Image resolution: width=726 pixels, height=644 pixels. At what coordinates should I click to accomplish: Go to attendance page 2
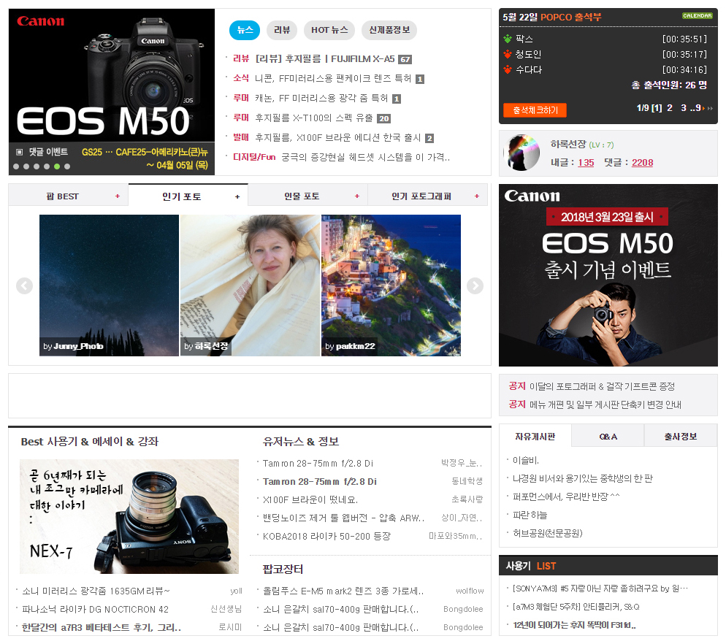(x=670, y=108)
